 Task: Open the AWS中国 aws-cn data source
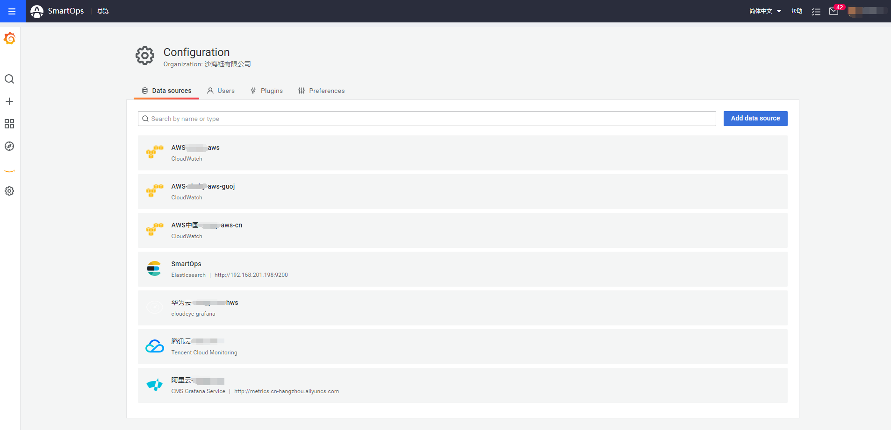(463, 230)
